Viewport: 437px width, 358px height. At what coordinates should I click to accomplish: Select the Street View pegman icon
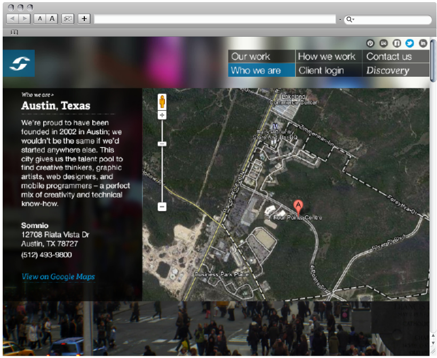162,102
